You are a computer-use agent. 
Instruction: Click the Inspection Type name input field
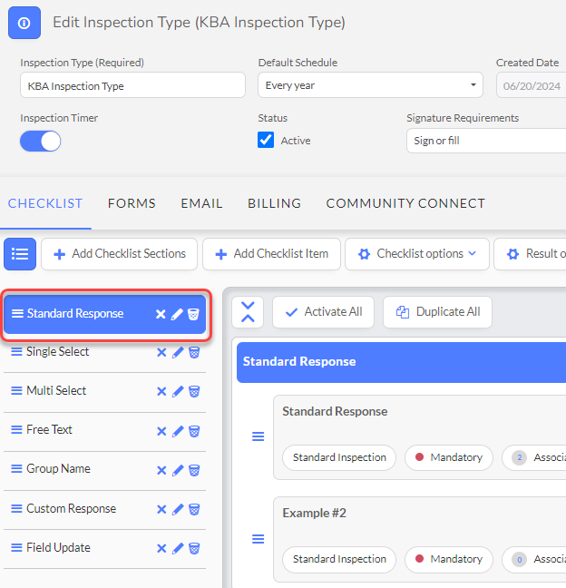(x=132, y=85)
